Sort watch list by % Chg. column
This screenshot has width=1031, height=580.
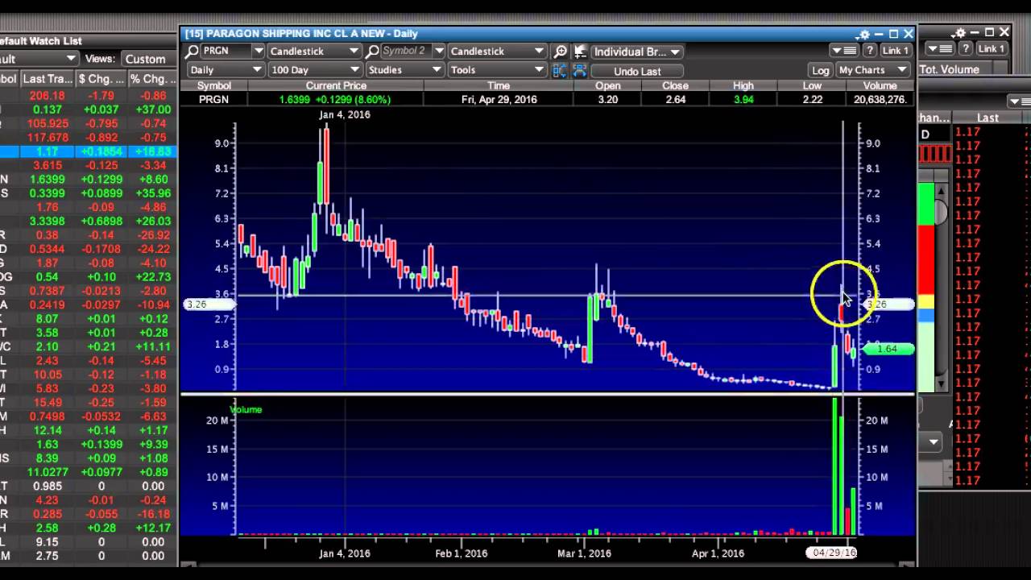point(152,79)
